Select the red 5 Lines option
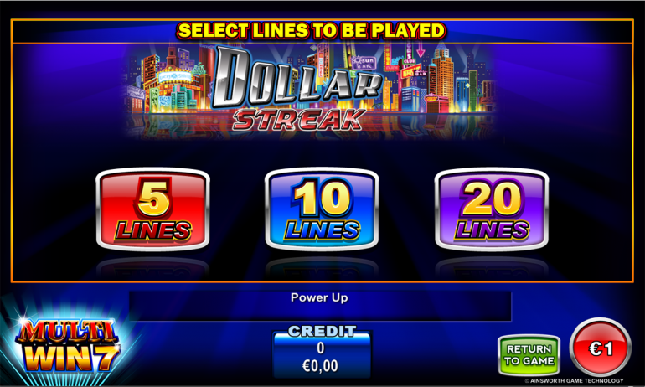The height and width of the screenshot is (387, 645). [153, 209]
